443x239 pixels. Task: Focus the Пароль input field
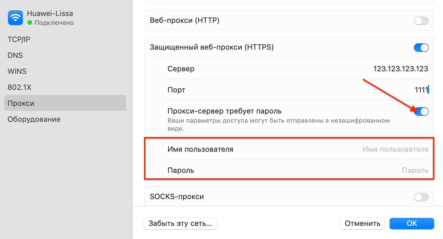tap(415, 170)
